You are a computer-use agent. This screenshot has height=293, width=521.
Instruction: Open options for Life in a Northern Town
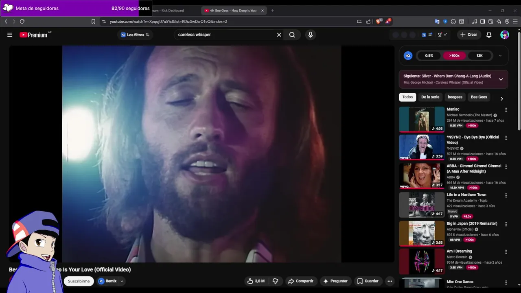click(506, 195)
